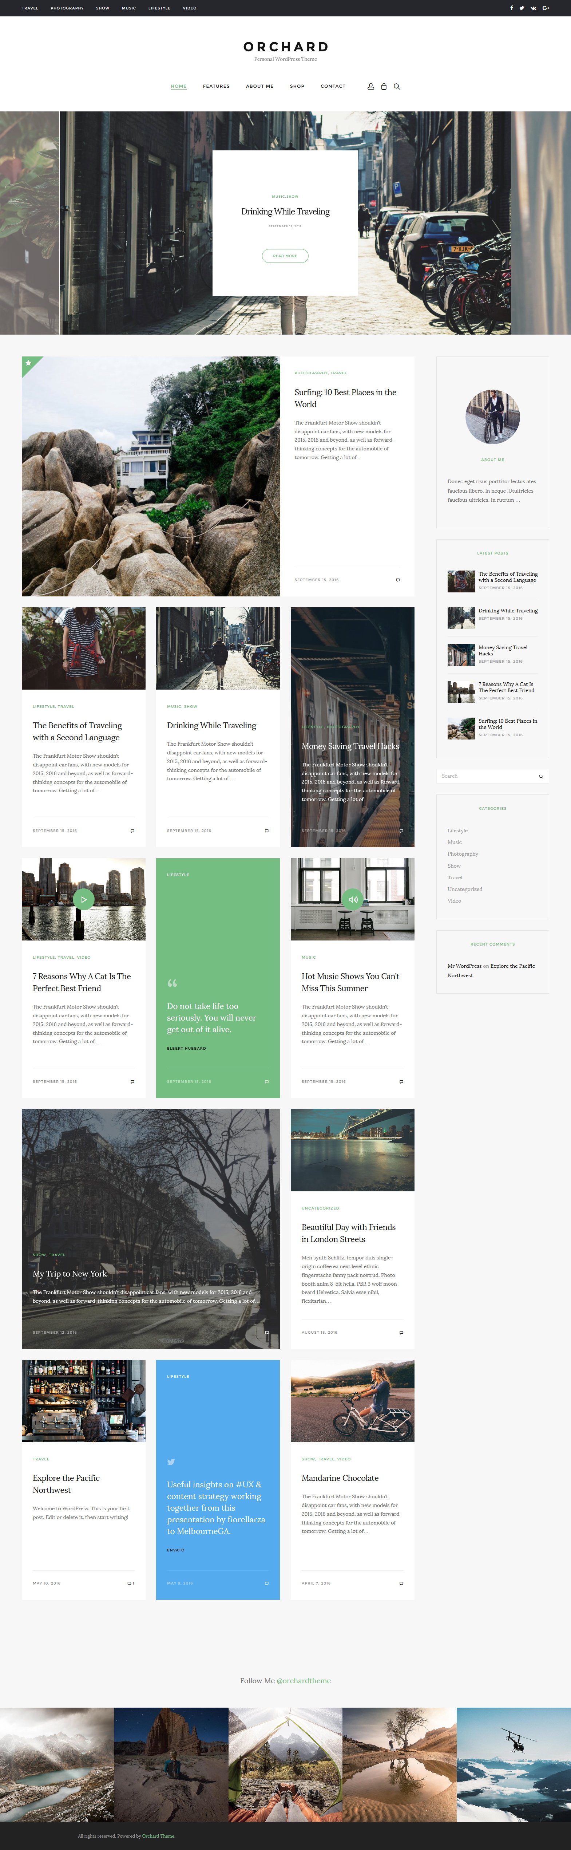The image size is (571, 1850).
Task: Open the VK social icon in top bar
Action: [534, 8]
